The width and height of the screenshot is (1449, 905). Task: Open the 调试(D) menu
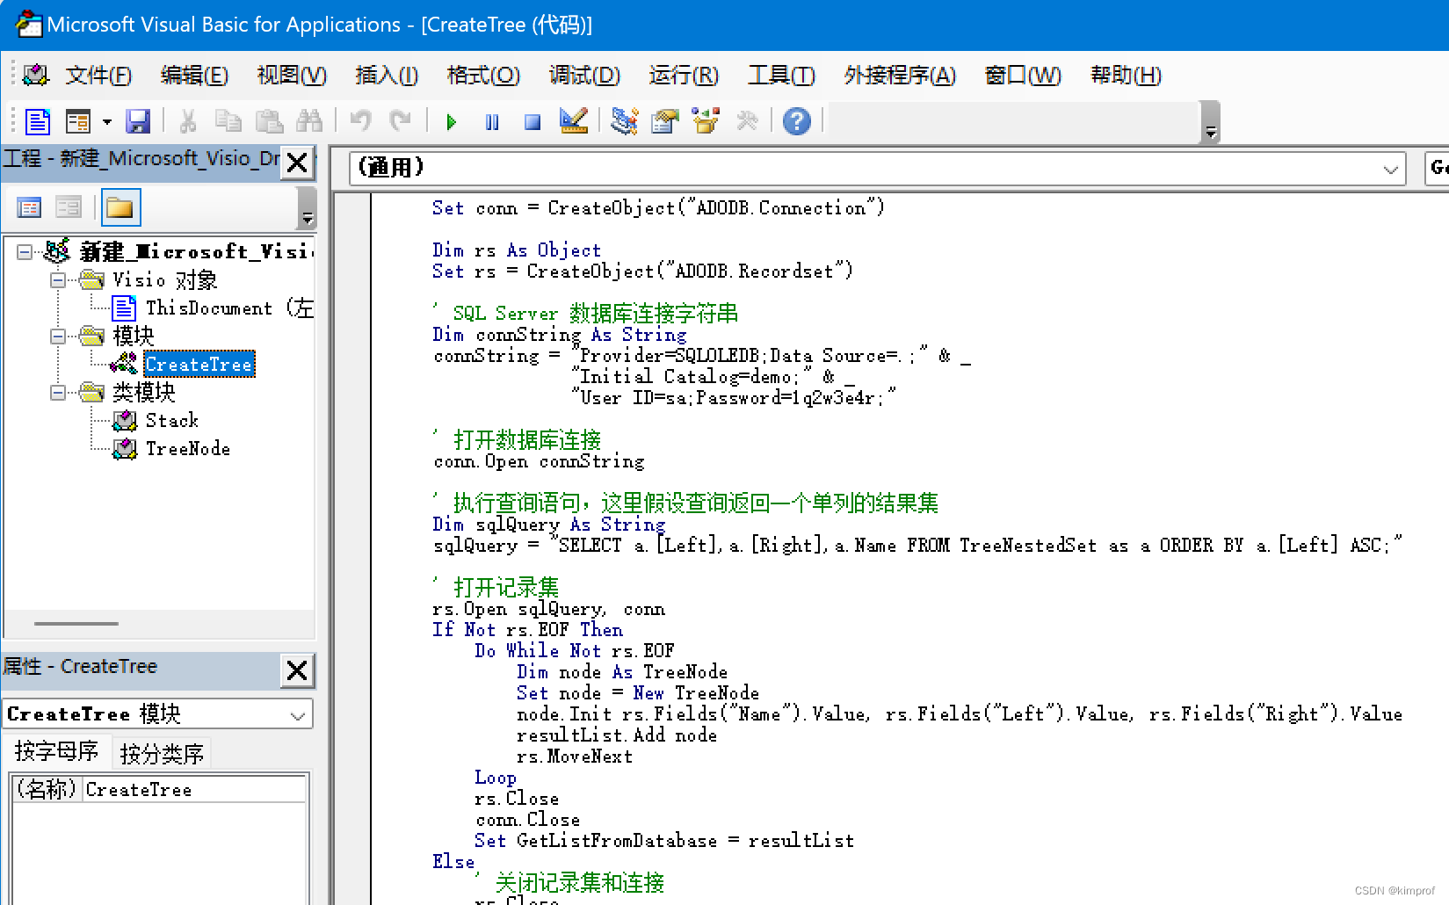coord(584,76)
